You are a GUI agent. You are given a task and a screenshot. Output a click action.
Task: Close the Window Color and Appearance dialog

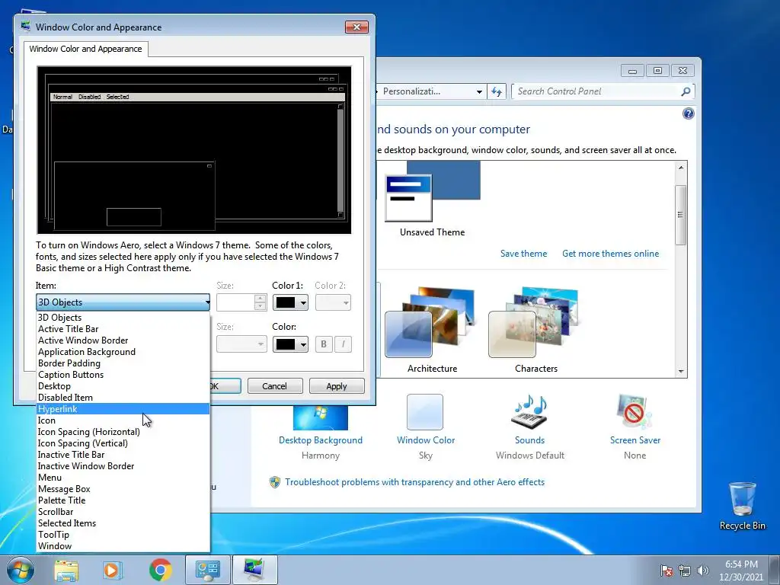[x=356, y=27]
